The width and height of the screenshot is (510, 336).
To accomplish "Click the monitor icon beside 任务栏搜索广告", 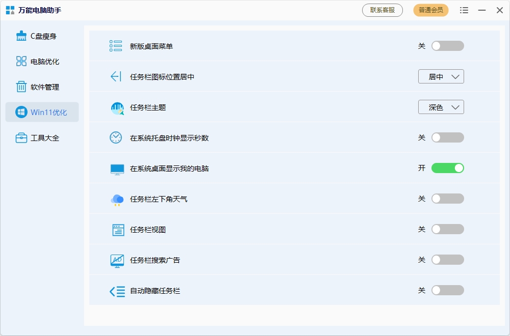I will click(x=116, y=260).
